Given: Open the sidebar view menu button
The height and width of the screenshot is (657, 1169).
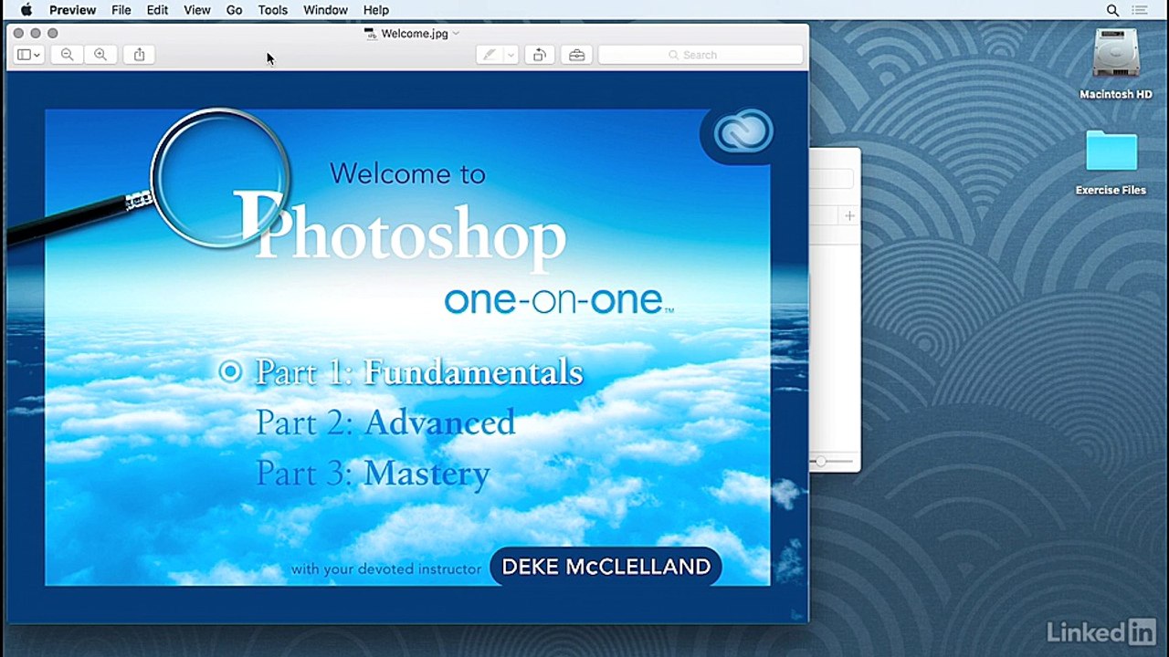Looking at the screenshot, I should [x=29, y=55].
